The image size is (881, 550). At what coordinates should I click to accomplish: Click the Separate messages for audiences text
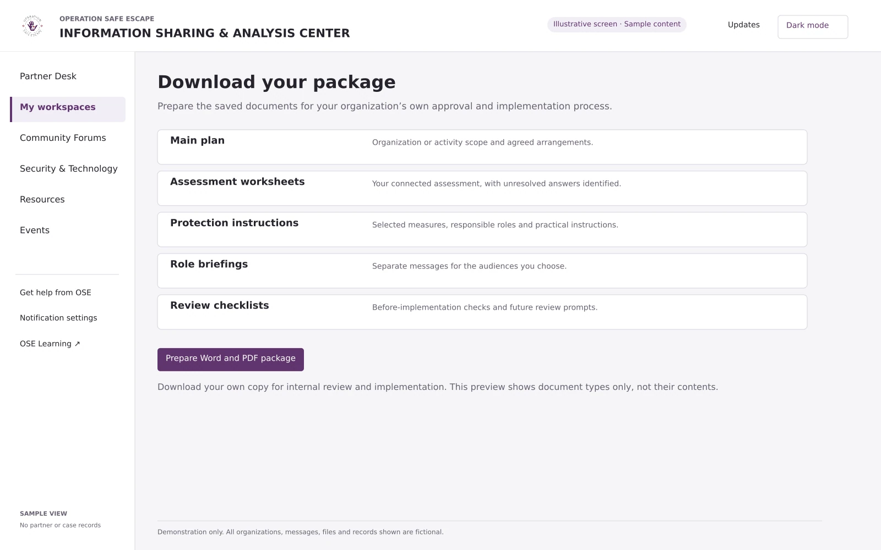[x=469, y=266]
